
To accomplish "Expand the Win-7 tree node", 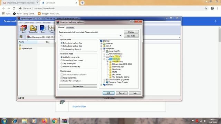I will click(x=101, y=46).
